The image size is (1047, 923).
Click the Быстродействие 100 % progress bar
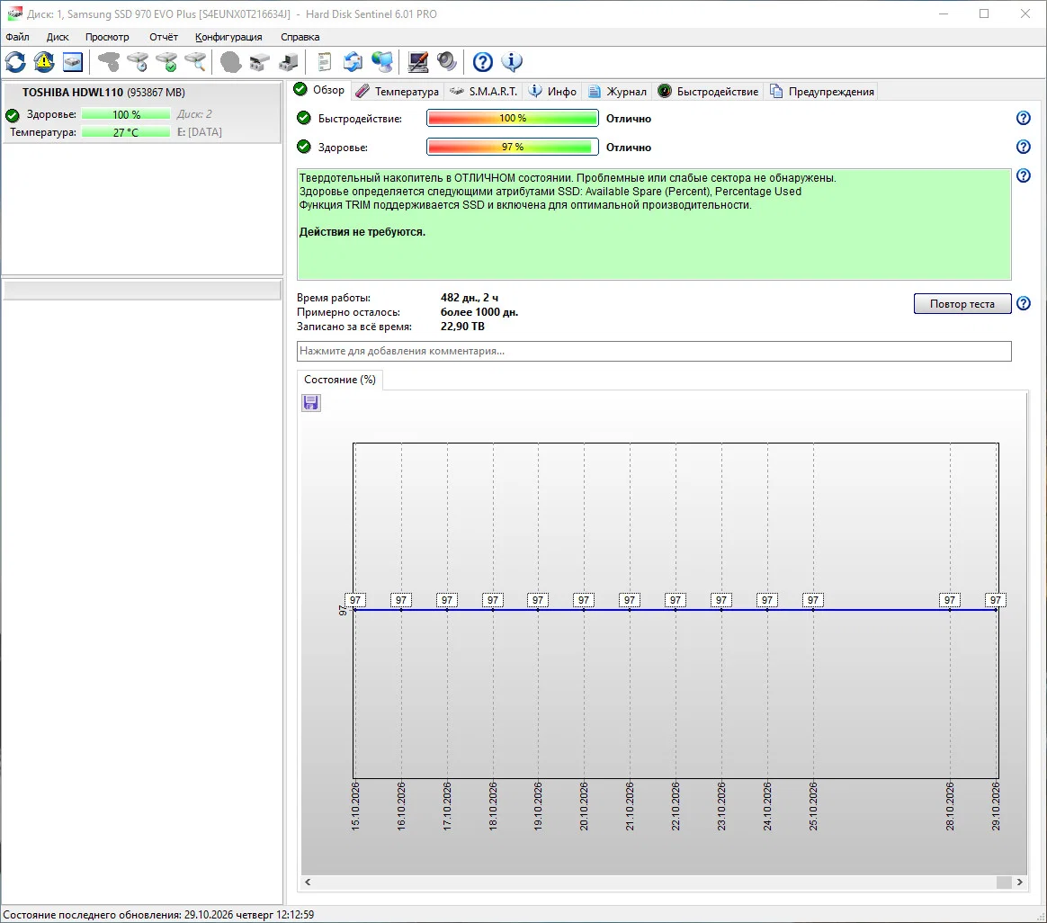coord(512,118)
